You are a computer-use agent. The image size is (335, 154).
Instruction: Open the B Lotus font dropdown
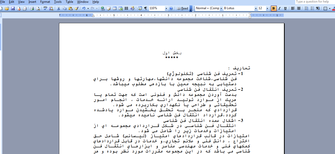(x=256, y=8)
